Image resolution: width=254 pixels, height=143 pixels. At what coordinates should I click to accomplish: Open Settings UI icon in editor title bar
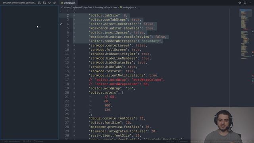(x=240, y=3)
